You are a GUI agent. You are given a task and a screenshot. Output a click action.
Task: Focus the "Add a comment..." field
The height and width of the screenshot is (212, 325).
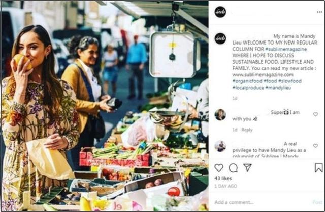click(261, 202)
